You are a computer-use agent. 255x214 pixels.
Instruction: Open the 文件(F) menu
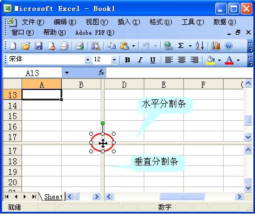[33, 22]
